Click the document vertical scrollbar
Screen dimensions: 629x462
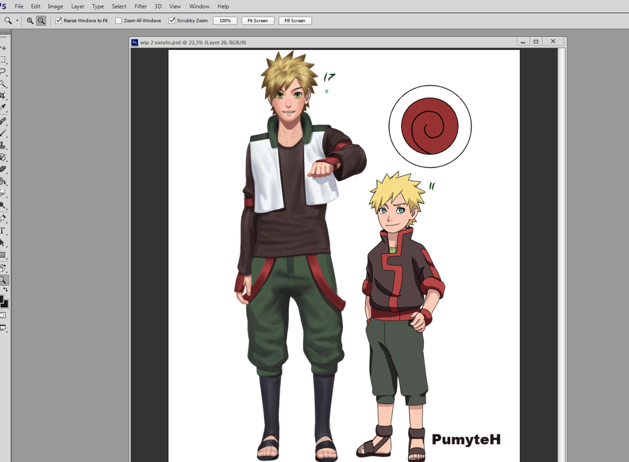click(x=561, y=254)
